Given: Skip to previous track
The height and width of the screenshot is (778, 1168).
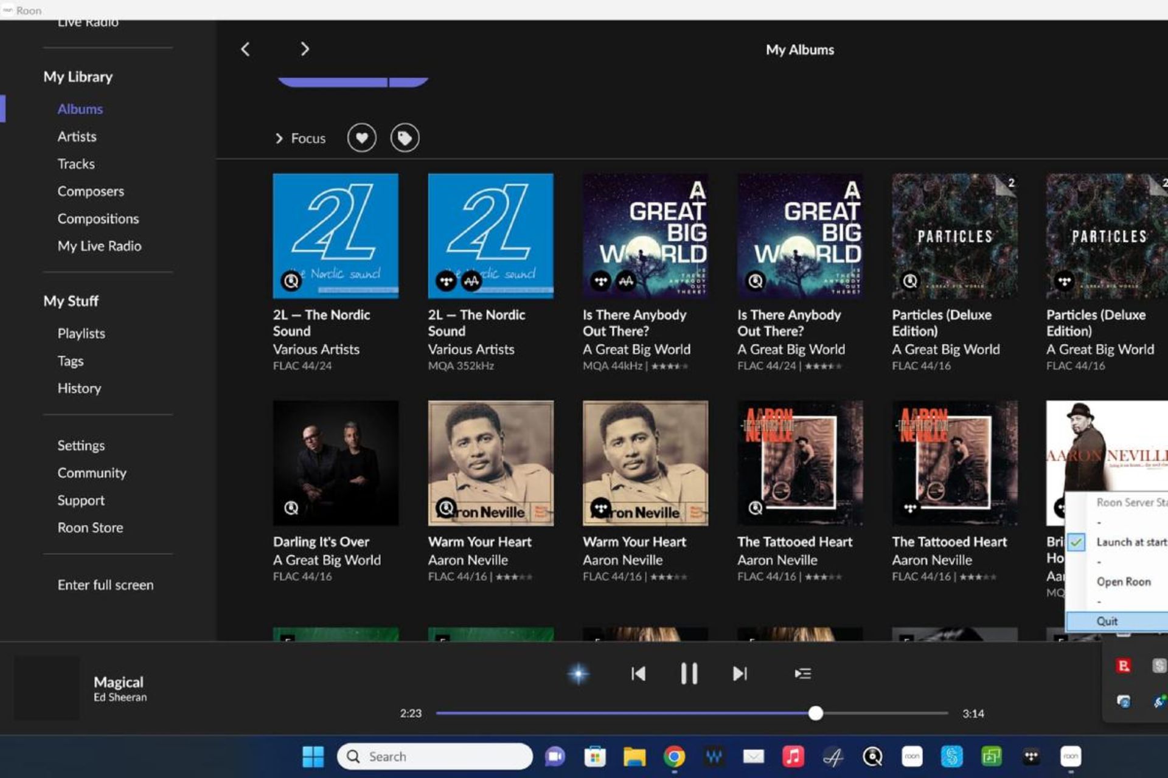Looking at the screenshot, I should tap(638, 673).
